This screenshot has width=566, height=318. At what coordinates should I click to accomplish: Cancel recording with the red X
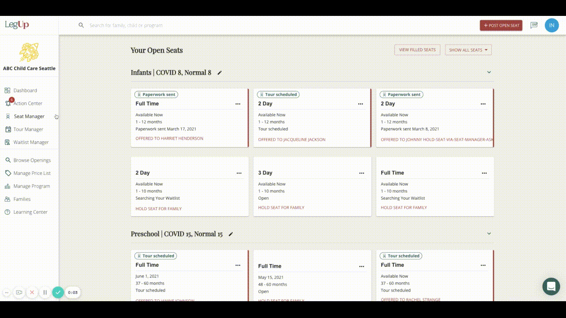32,292
